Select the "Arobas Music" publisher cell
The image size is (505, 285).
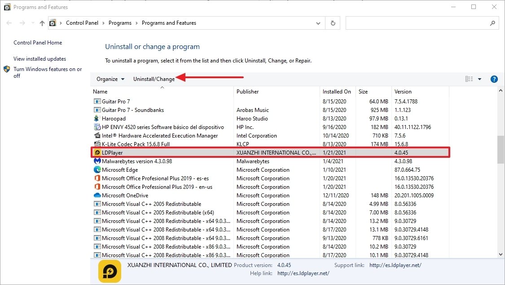pyautogui.click(x=252, y=110)
